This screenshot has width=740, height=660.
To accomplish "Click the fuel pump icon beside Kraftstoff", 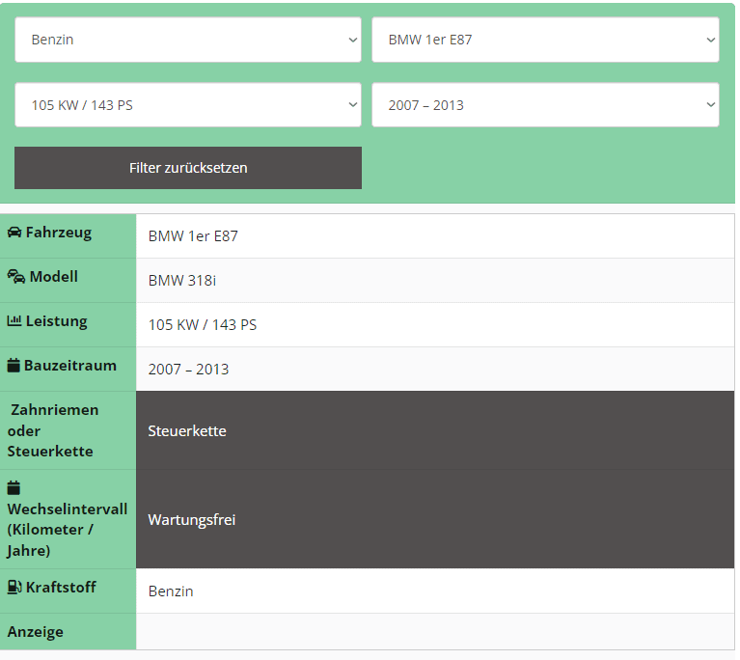I will click(x=14, y=587).
